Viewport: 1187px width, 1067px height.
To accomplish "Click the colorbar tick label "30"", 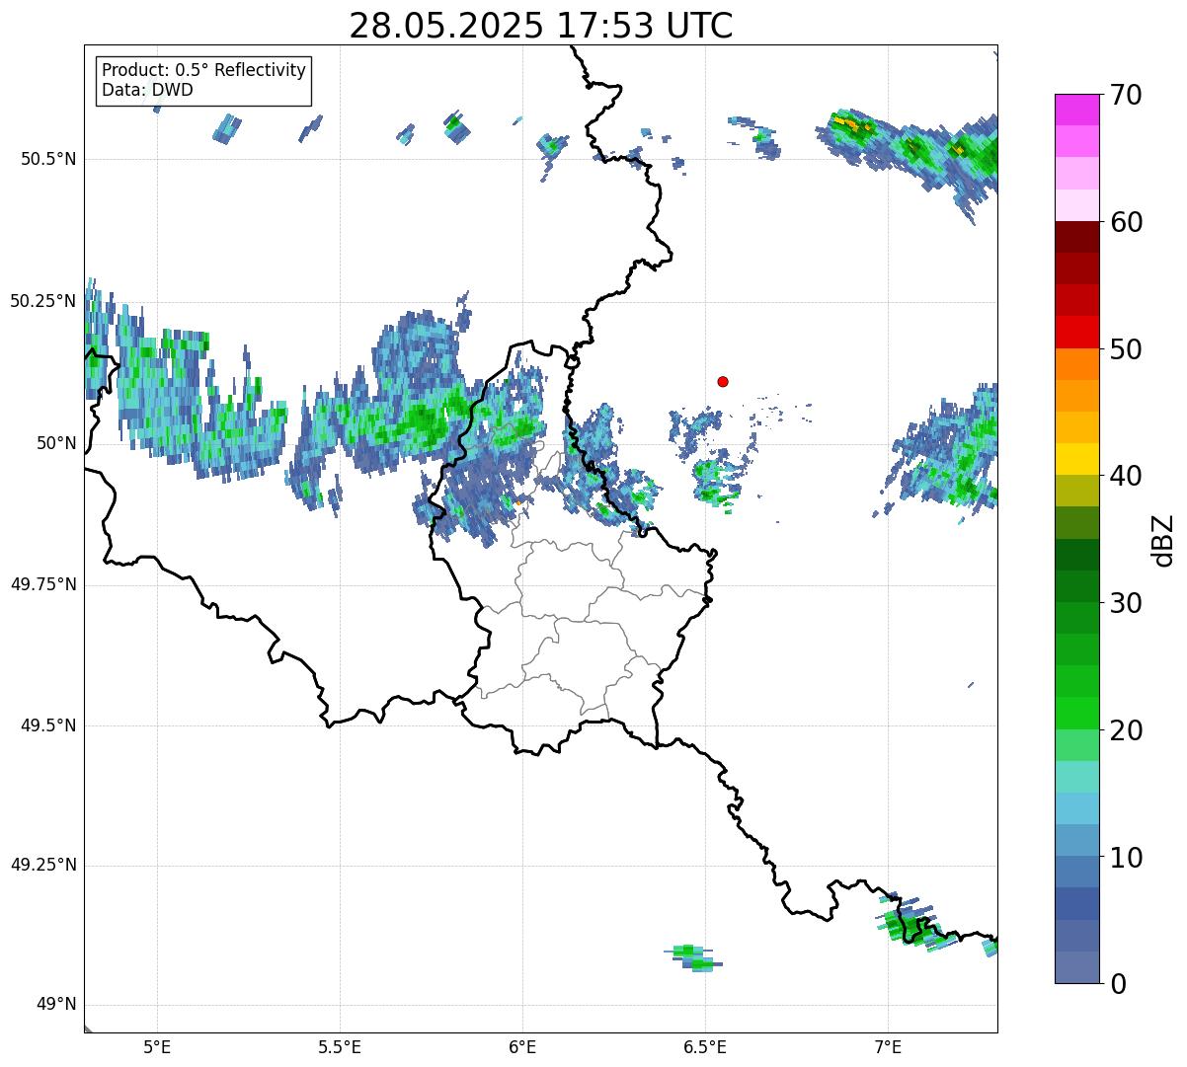I will click(x=1126, y=603).
